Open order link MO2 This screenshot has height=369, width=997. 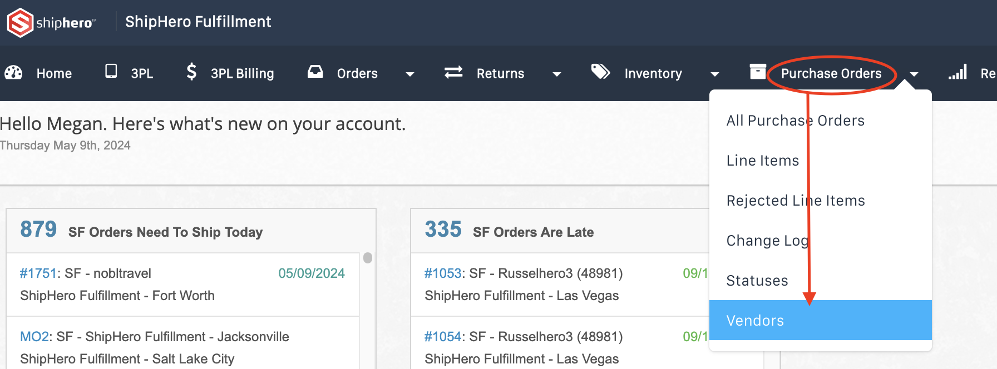34,337
